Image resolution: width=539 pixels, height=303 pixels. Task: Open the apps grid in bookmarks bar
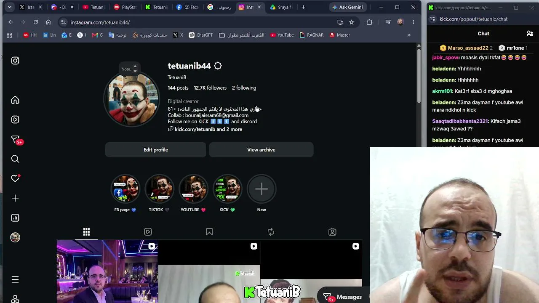(9, 35)
